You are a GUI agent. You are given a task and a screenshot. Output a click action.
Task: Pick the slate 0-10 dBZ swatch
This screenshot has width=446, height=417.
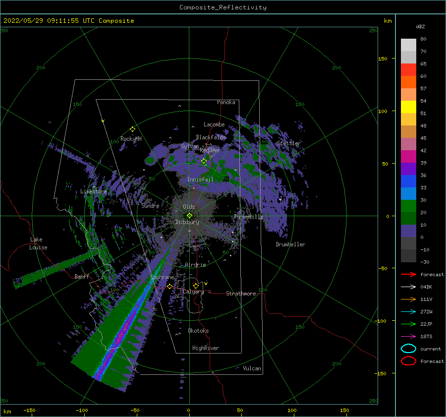coord(408,231)
